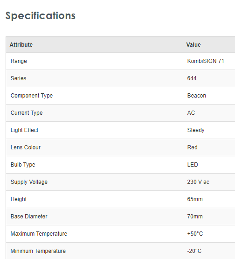Click the KombiSIGN 71 value
This screenshot has width=235, height=259.
tap(206, 61)
